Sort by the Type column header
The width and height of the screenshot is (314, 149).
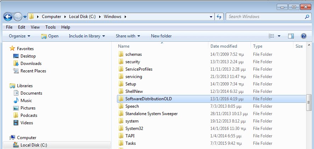click(258, 46)
